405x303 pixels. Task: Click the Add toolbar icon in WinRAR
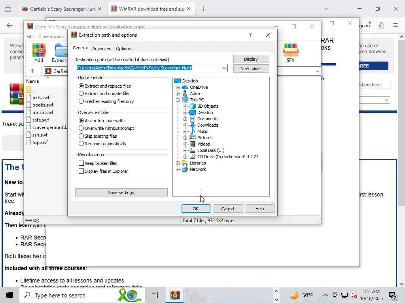39,53
